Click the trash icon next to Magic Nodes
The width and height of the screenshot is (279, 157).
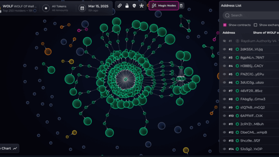click(181, 6)
